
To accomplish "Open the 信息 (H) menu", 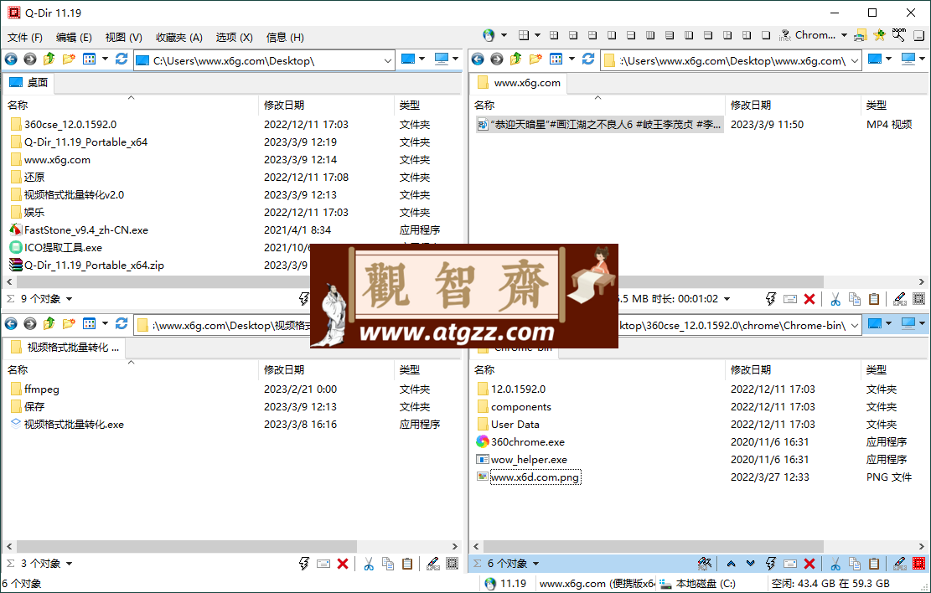I will point(285,38).
